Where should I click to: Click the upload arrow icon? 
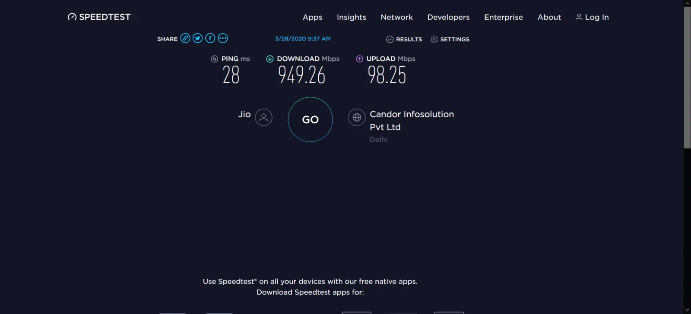(359, 59)
